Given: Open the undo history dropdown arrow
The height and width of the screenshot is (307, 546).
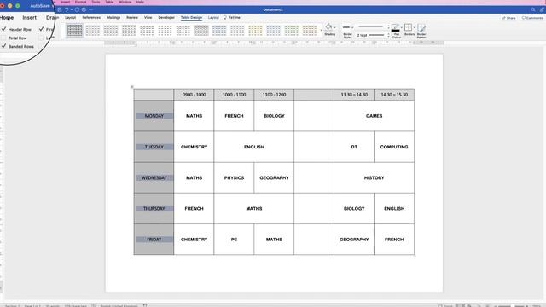Looking at the screenshot, I should (x=72, y=9).
